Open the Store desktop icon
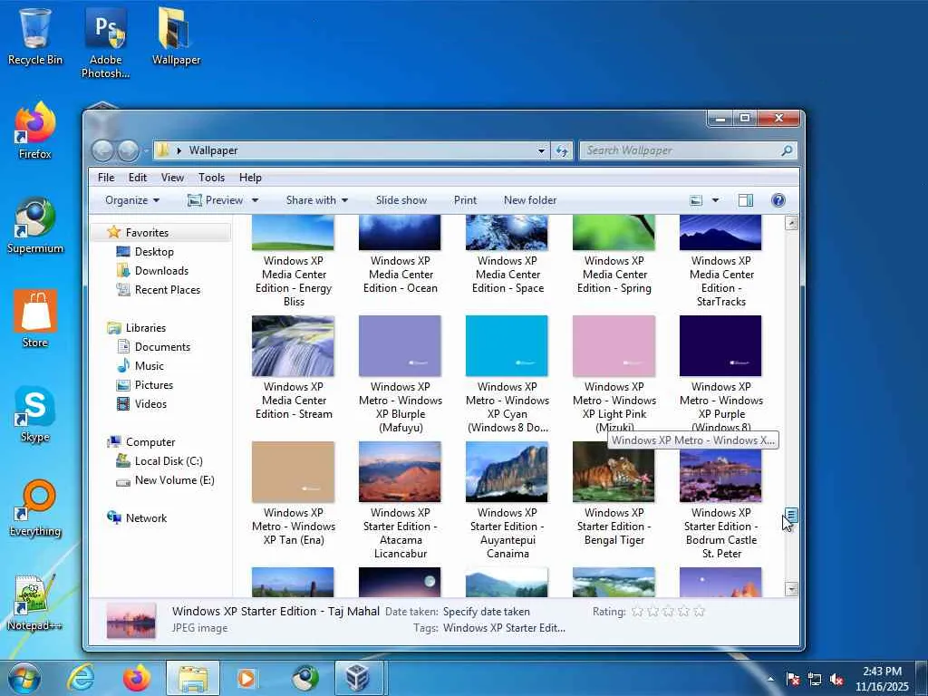928x696 pixels. coord(35,318)
